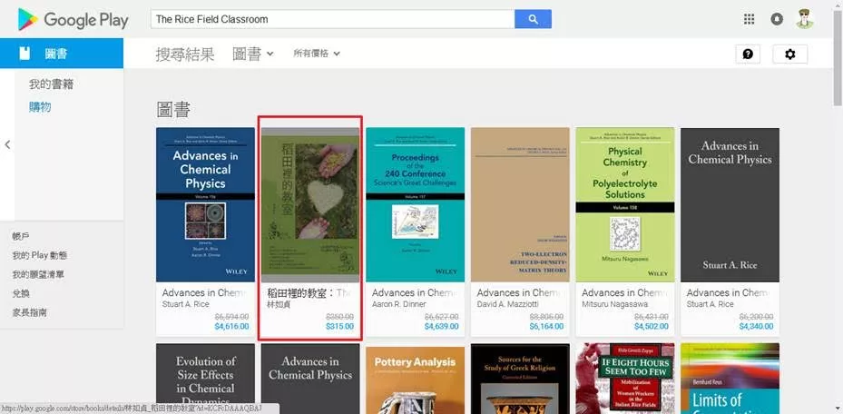Open the Physical Chemistry of Polyelectrolyte Solutions cover
843x414 pixels.
(624, 205)
